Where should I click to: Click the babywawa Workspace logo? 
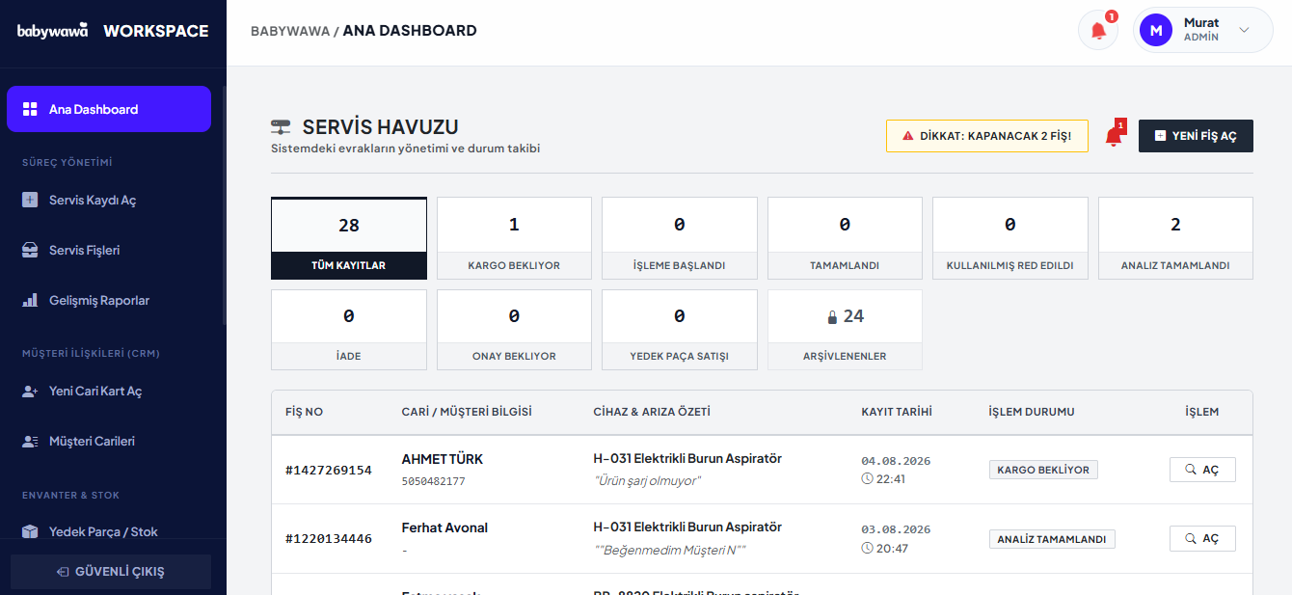click(x=113, y=31)
